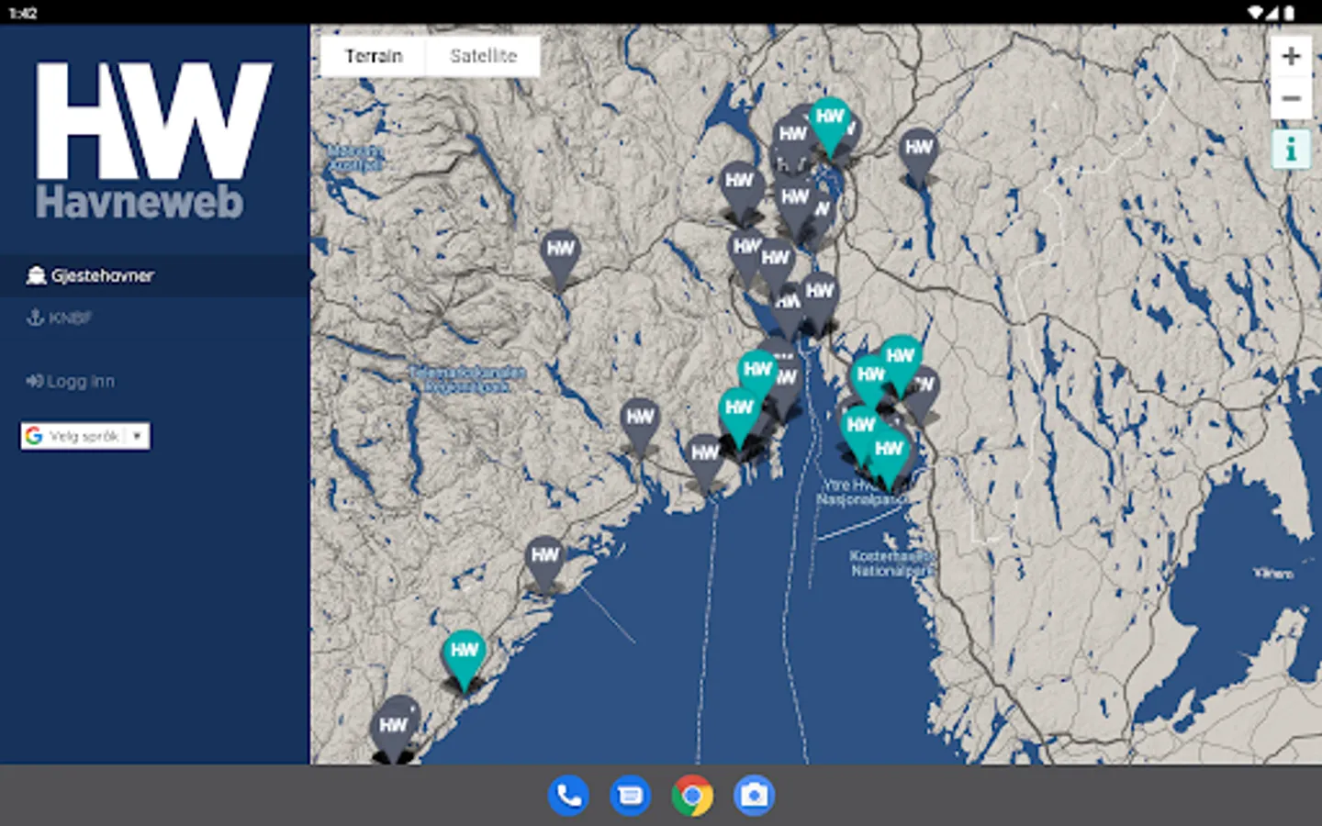Open the map info button
The image size is (1322, 826).
click(x=1291, y=149)
